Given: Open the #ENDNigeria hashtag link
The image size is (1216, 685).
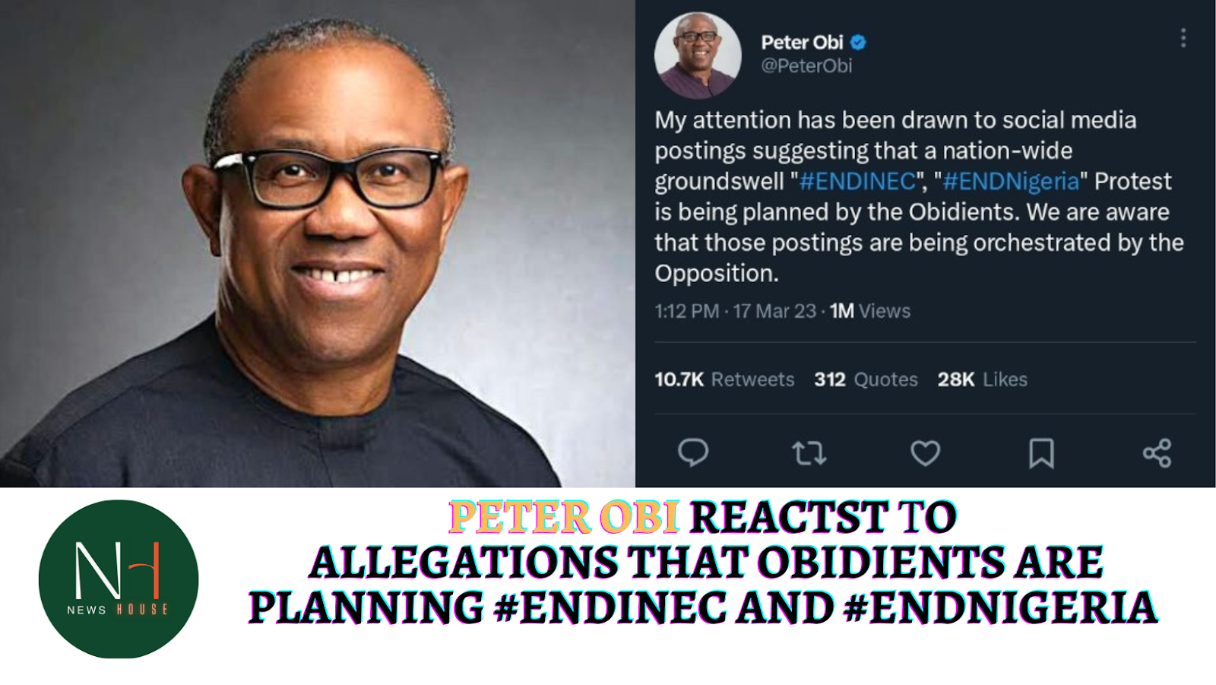Looking at the screenshot, I should (x=1011, y=182).
